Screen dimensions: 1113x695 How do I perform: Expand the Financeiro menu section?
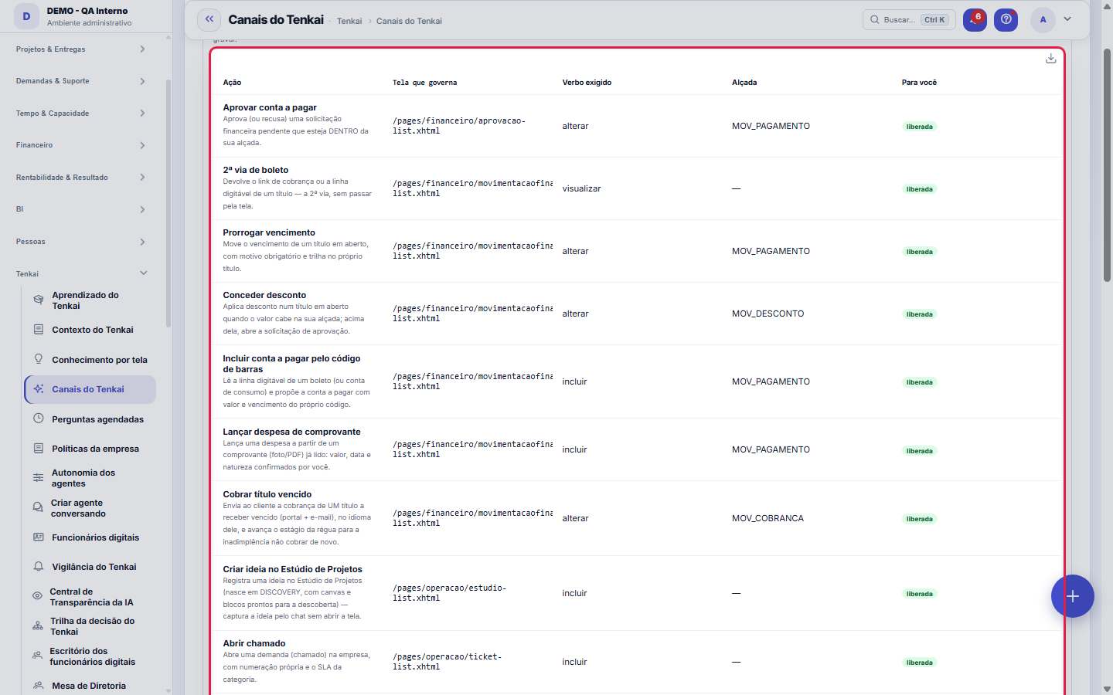pos(80,145)
